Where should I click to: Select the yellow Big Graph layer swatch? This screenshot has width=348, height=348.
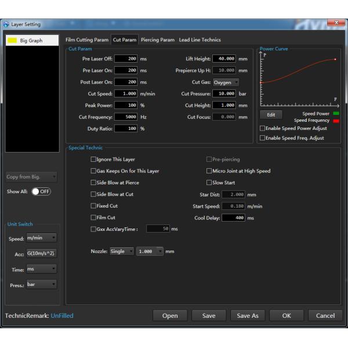click(12, 41)
